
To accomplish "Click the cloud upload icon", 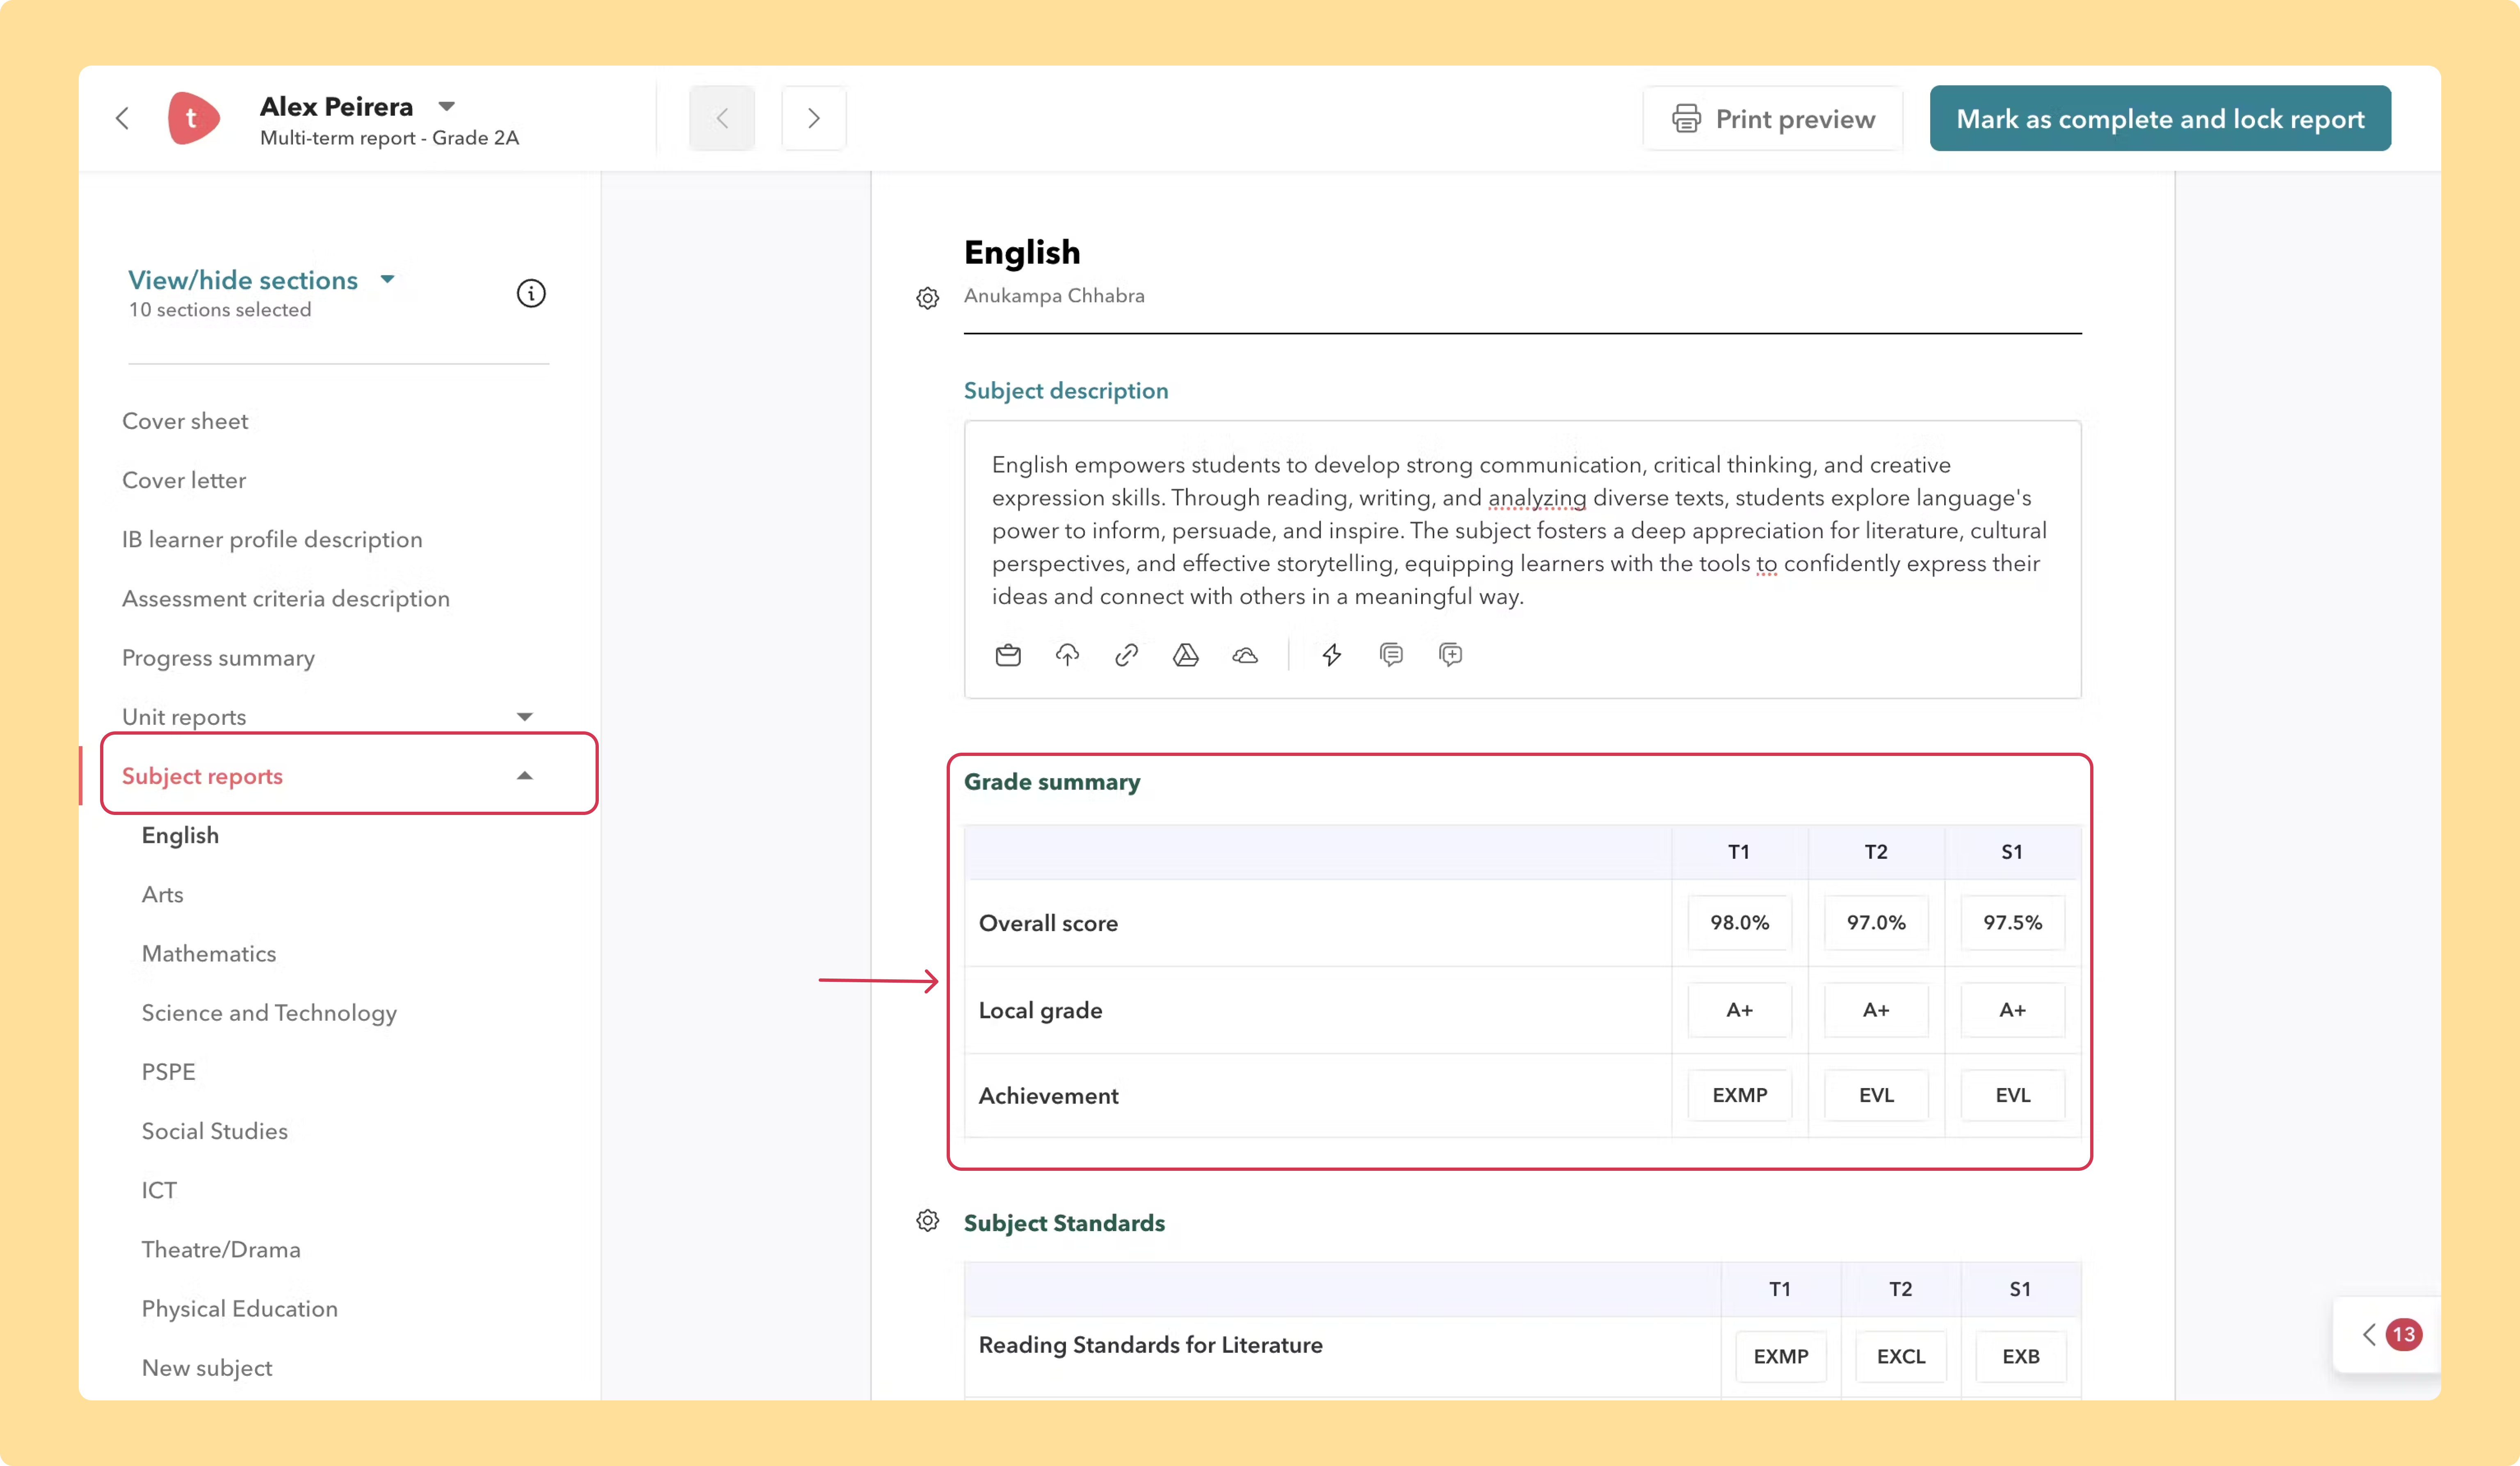I will 1067,656.
